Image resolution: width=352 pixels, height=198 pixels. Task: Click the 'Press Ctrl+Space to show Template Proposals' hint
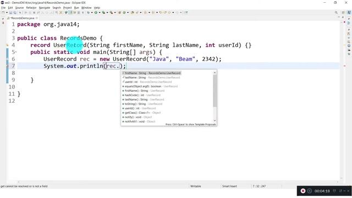[x=191, y=124]
